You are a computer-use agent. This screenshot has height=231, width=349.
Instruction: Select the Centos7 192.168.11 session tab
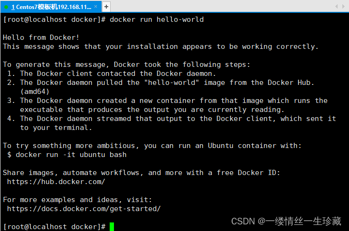(51, 7)
